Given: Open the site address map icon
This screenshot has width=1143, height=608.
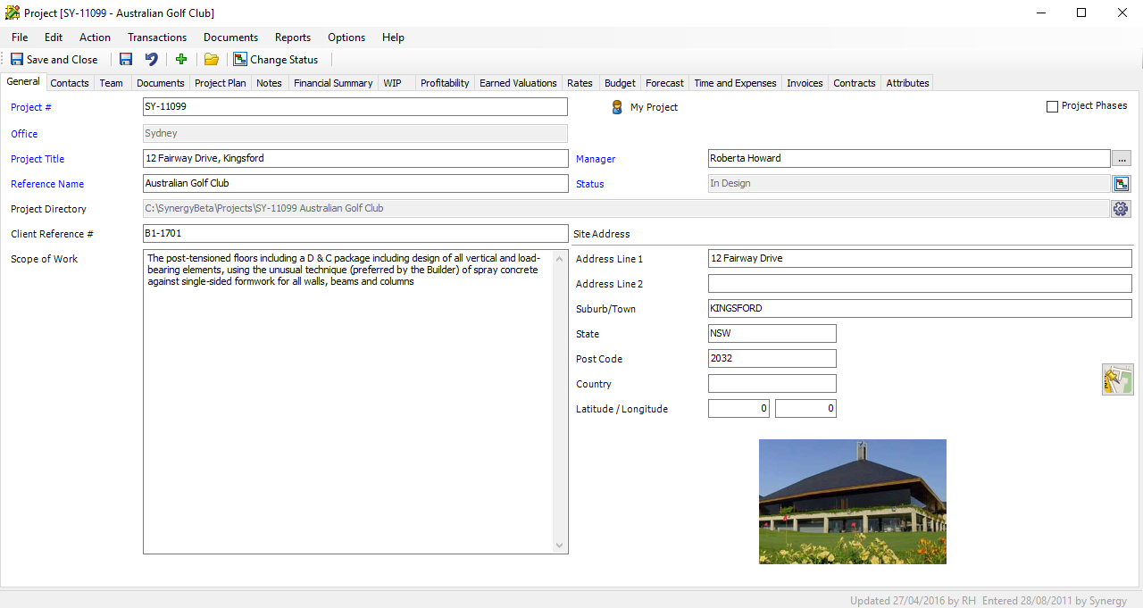Looking at the screenshot, I should click(1117, 379).
